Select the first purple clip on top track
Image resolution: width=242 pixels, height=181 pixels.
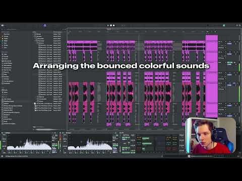82,45
